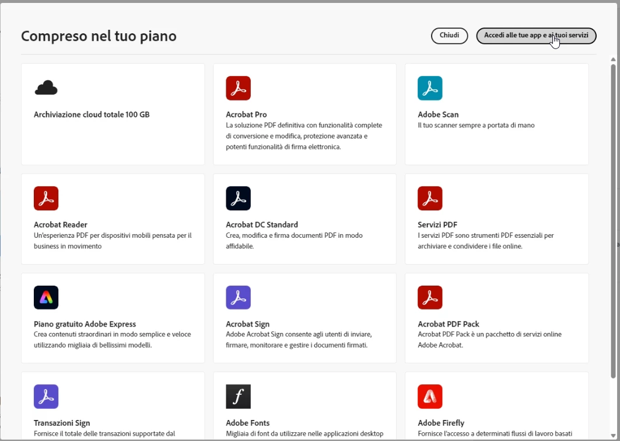Select the 'Archiviazione cloud totale 100 GB' title

coord(92,114)
